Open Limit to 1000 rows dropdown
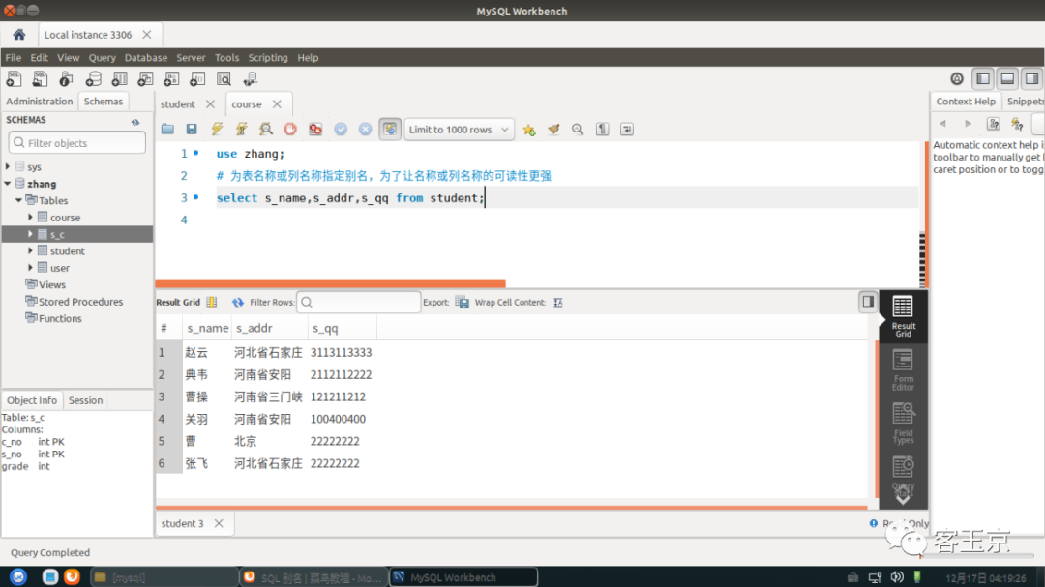Screen dimensions: 1045x587 460,130
